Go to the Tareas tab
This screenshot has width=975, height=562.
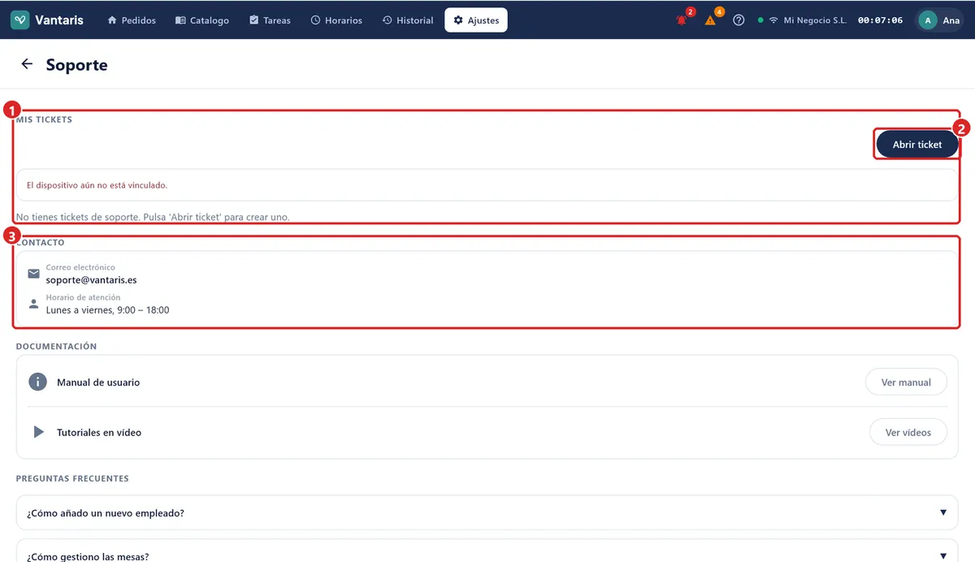click(270, 20)
